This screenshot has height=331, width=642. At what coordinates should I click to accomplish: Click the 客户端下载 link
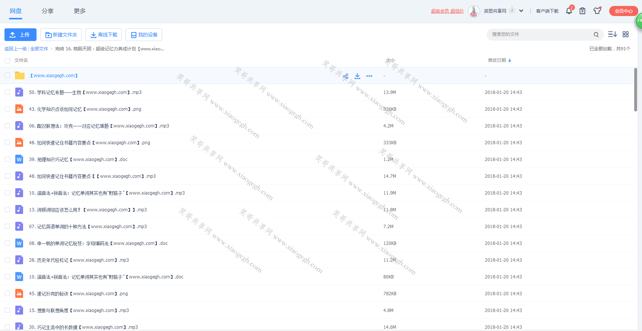tap(547, 11)
